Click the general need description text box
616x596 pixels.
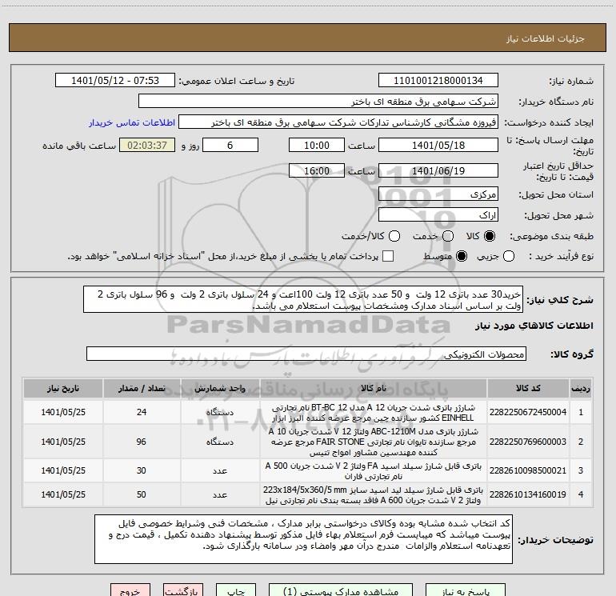pyautogui.click(x=303, y=300)
